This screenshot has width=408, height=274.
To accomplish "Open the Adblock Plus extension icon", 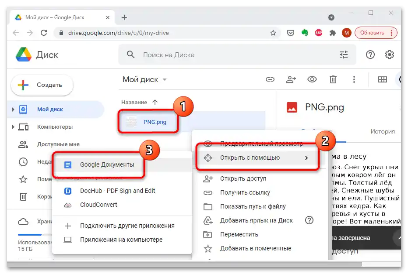I will [x=319, y=33].
